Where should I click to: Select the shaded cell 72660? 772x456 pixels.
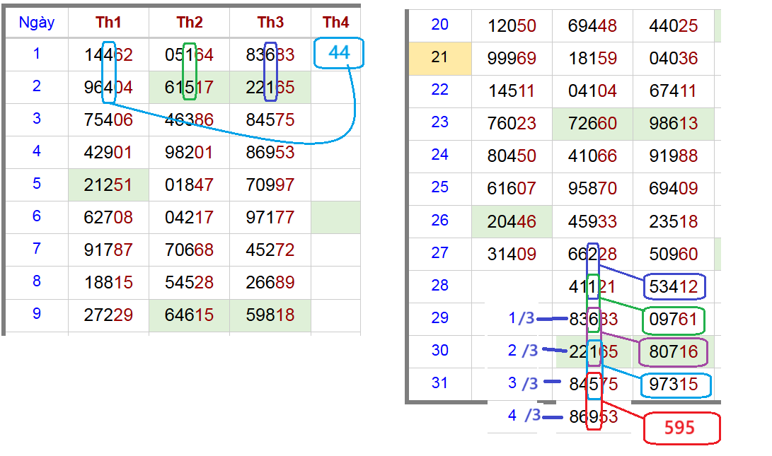[x=592, y=124]
